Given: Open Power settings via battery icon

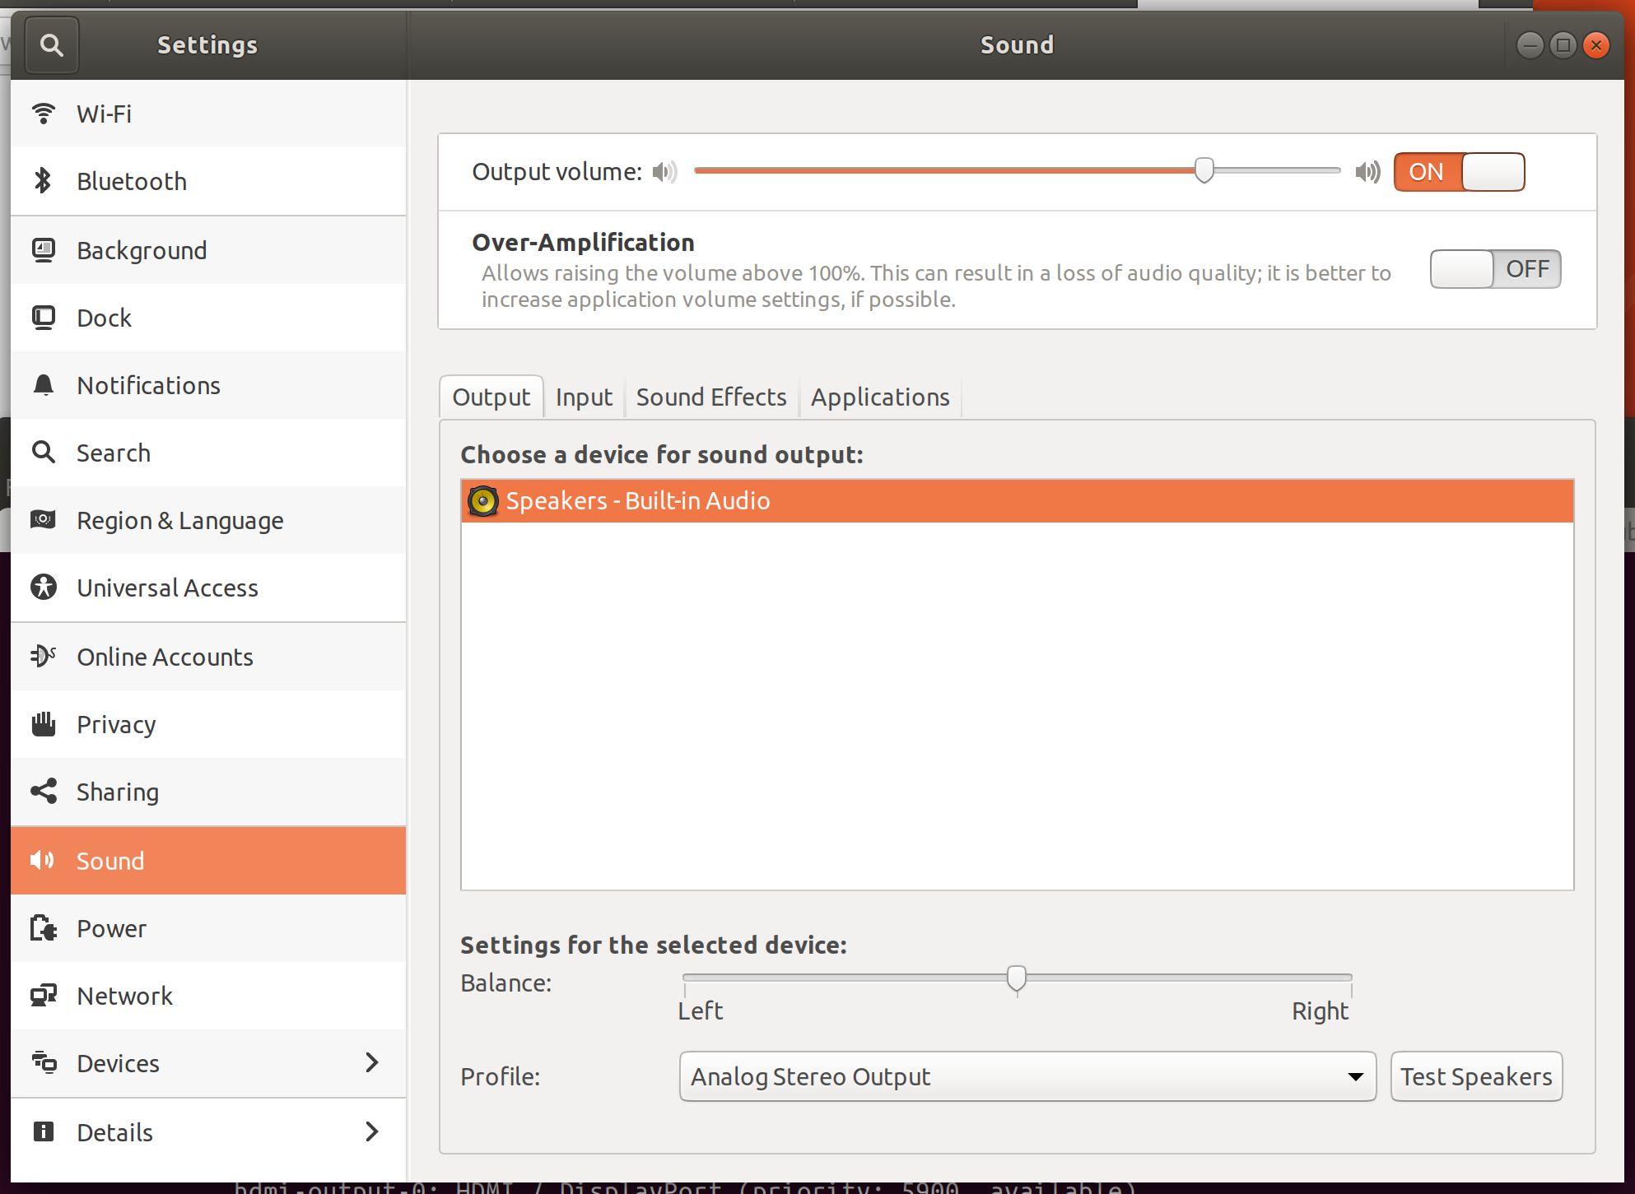Looking at the screenshot, I should pos(44,928).
